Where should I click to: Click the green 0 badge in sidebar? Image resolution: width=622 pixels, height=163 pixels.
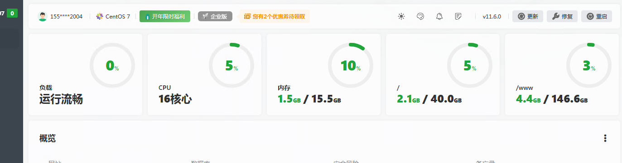(12, 13)
